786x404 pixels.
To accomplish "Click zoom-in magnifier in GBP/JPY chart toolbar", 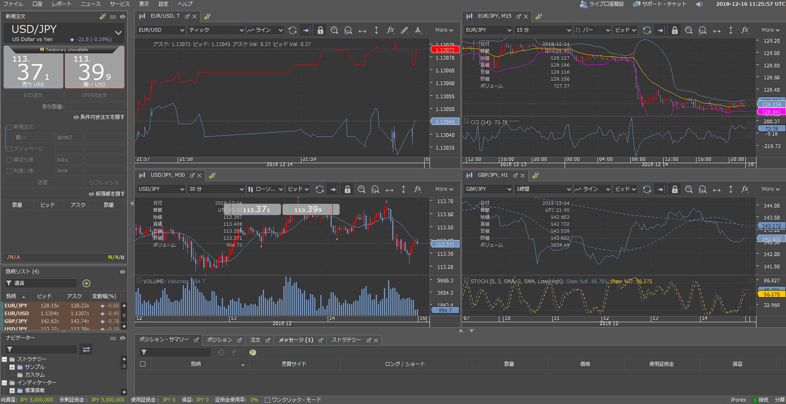I will point(689,189).
